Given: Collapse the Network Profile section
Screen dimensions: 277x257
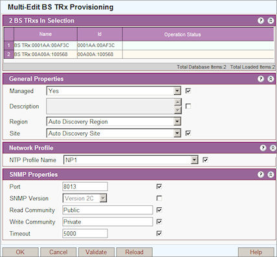Looking at the screenshot, I should pos(272,148).
